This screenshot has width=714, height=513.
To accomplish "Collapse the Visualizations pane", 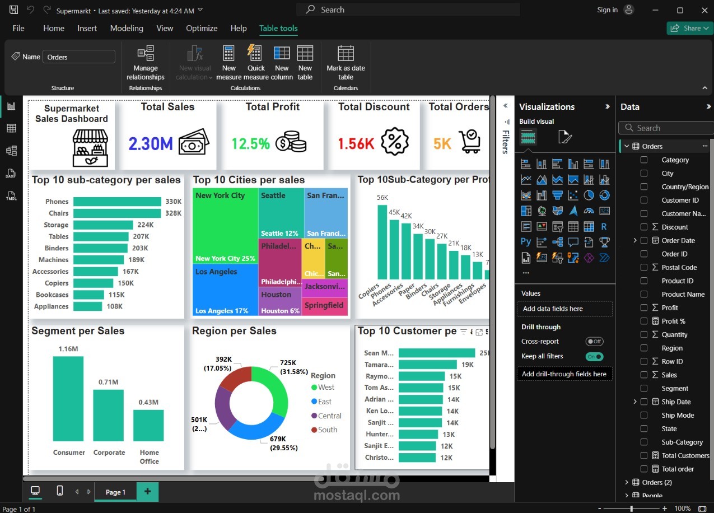I will coord(608,106).
